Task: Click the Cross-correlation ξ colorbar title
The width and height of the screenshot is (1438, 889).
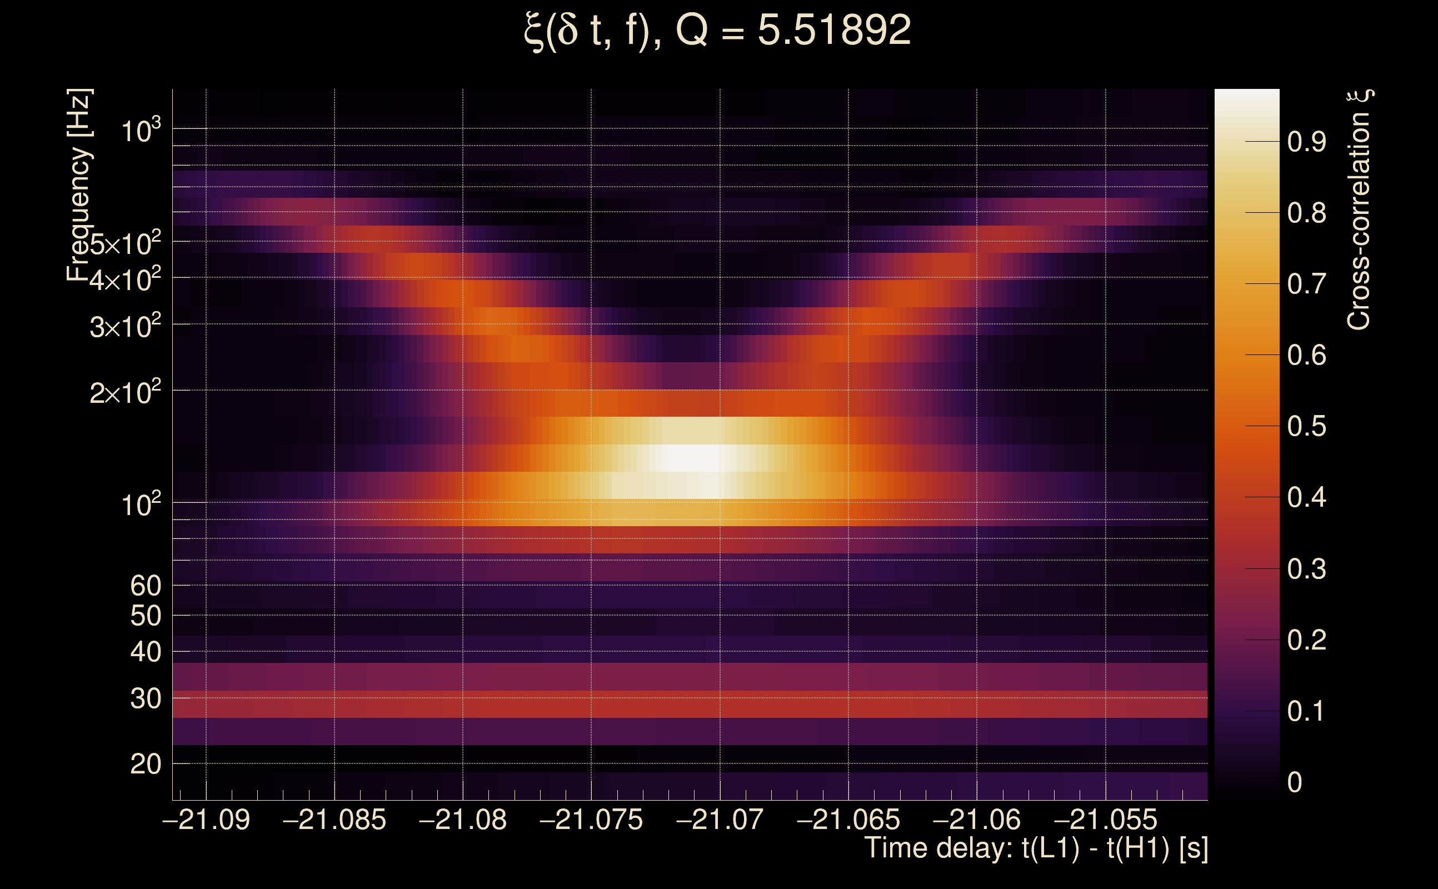Action: tap(1359, 210)
